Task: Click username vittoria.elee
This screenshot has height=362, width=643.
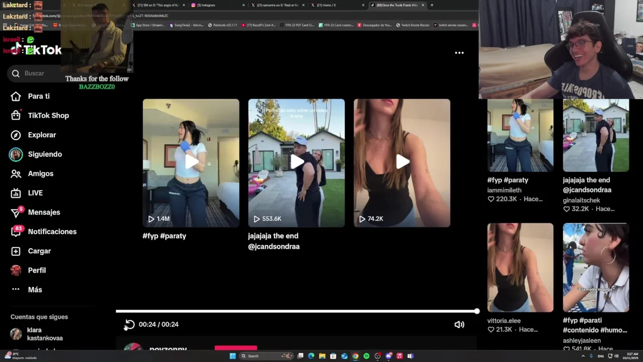Action: click(x=504, y=320)
